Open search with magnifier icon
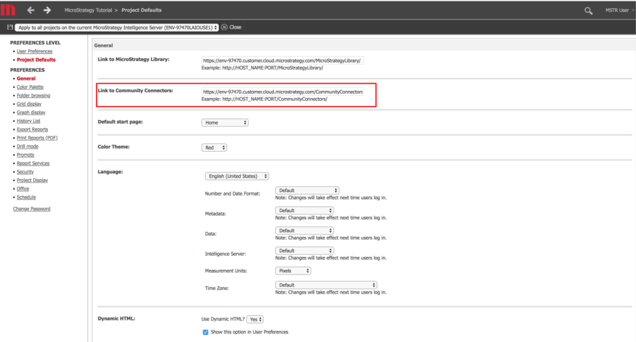Screen dimensions: 636x342 click(588, 11)
